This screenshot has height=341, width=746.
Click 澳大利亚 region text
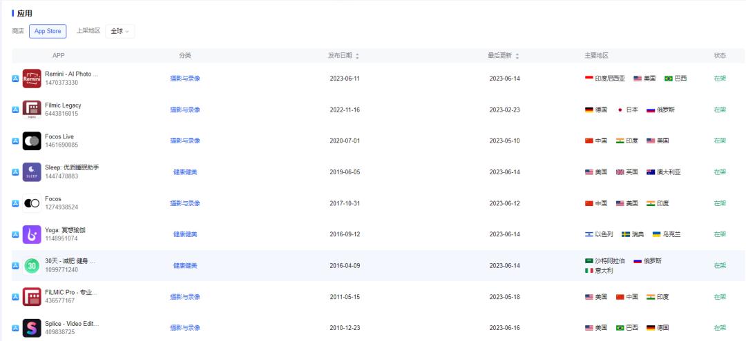669,172
